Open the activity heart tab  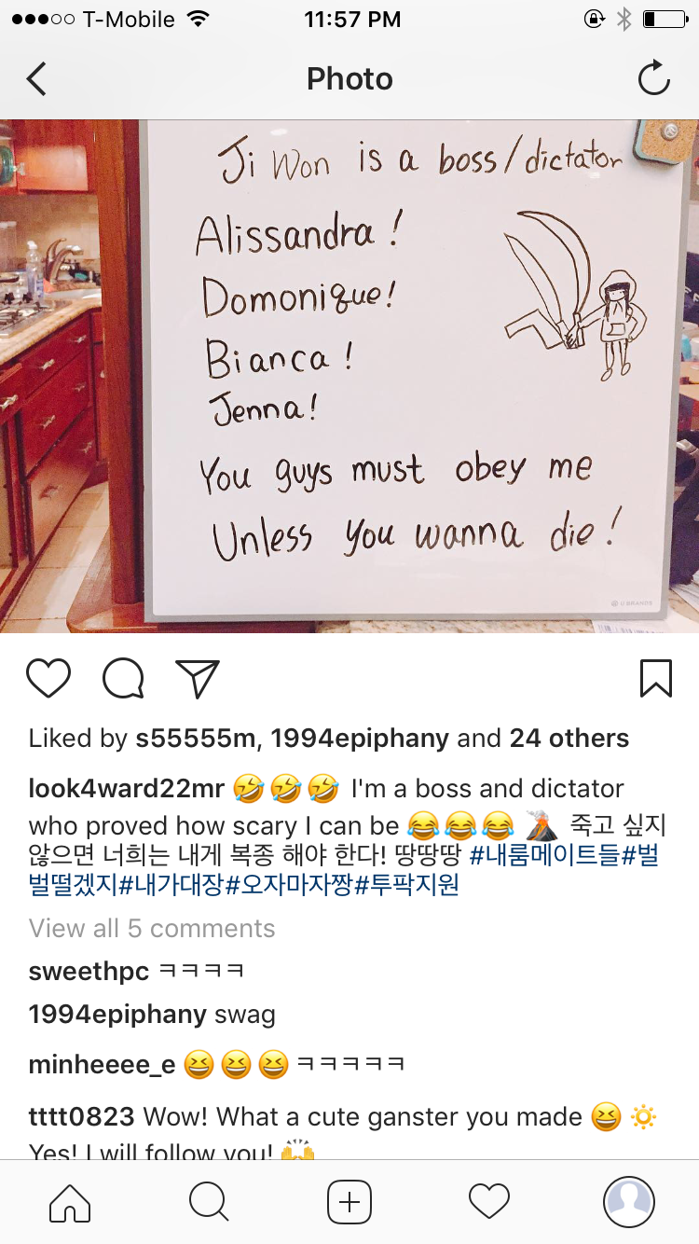click(489, 1201)
